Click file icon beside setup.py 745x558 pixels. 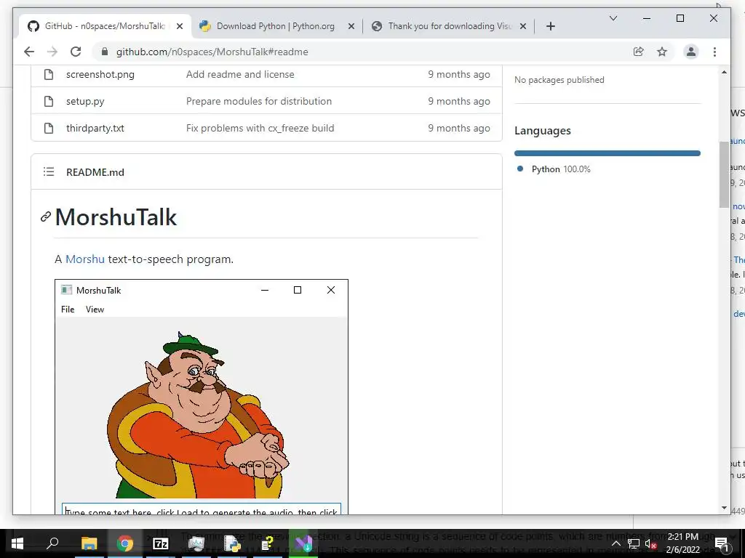(x=49, y=101)
